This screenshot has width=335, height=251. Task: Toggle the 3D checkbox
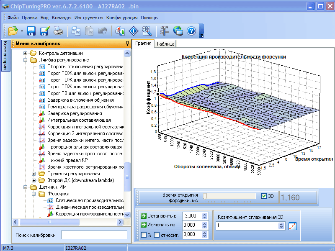(263, 196)
